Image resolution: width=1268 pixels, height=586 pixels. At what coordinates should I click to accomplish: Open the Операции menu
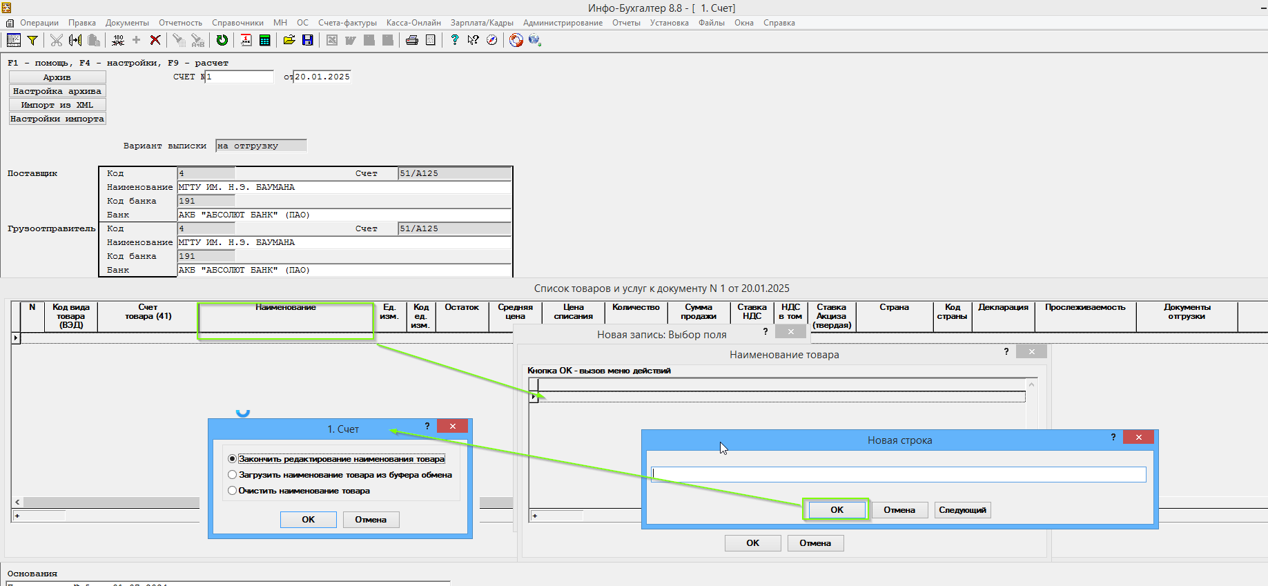[x=39, y=23]
